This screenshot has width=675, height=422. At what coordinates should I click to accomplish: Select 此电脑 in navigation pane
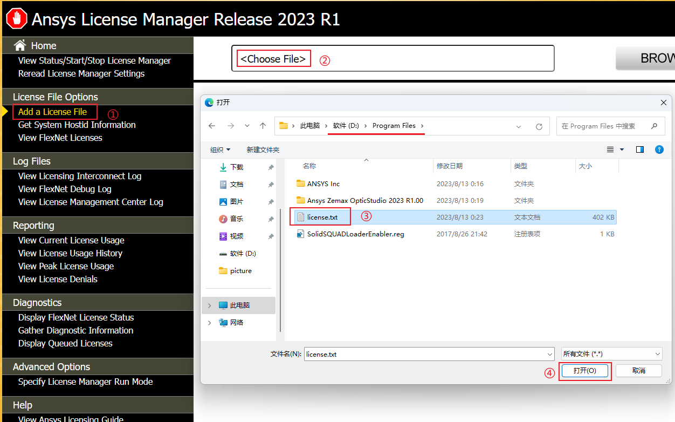coord(240,305)
